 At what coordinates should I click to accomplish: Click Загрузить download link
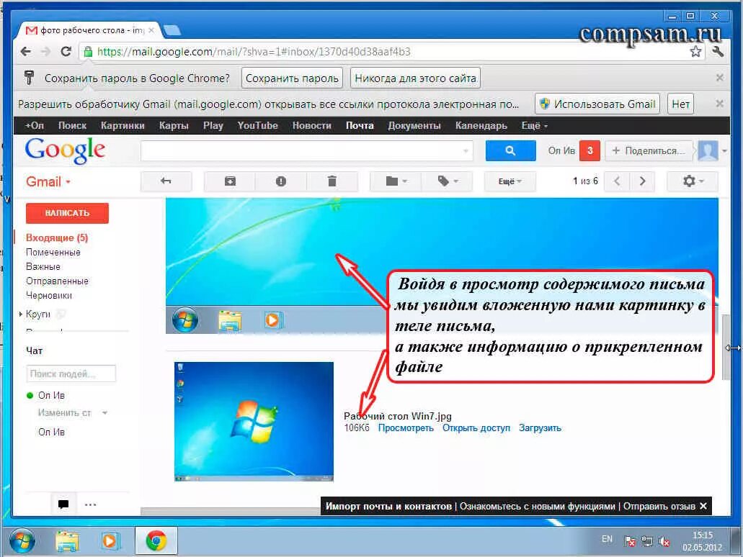point(540,427)
